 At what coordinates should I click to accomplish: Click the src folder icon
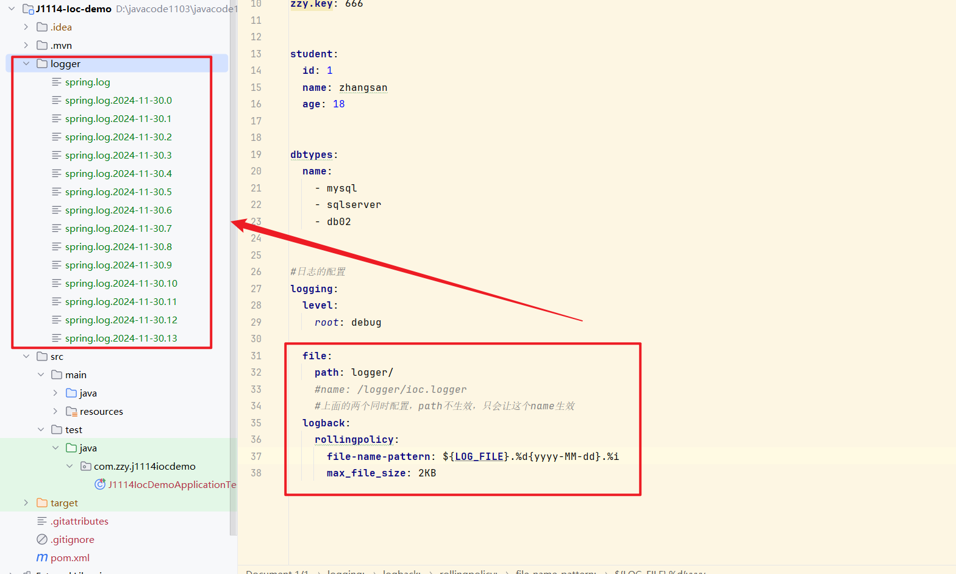tap(42, 356)
